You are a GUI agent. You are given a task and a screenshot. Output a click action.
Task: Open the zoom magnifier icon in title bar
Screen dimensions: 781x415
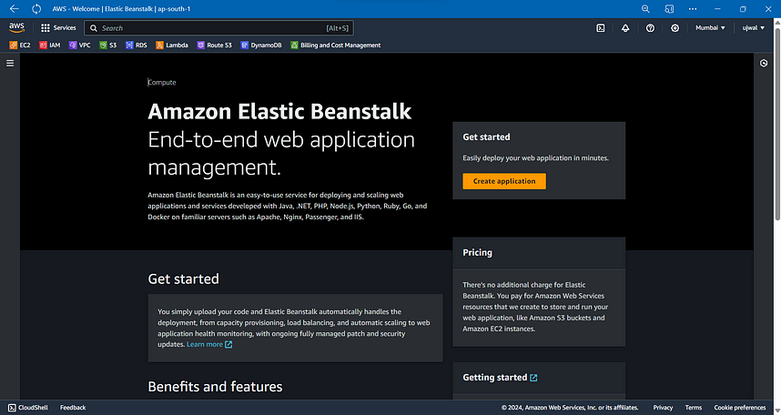tap(645, 8)
